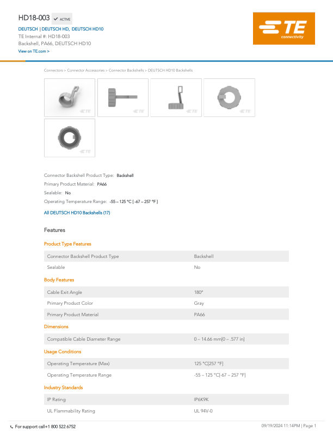333x431 pixels.
Task: Select the Connector Backshell Product Type table label
Action: pyautogui.click(x=83, y=256)
